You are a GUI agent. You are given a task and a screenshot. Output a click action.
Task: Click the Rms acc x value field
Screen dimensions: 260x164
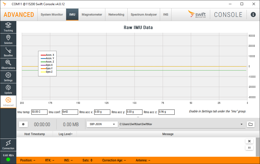[102, 112]
